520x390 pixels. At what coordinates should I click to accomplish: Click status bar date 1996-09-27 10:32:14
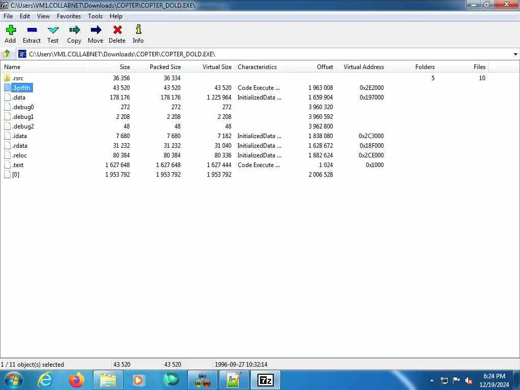pyautogui.click(x=241, y=364)
